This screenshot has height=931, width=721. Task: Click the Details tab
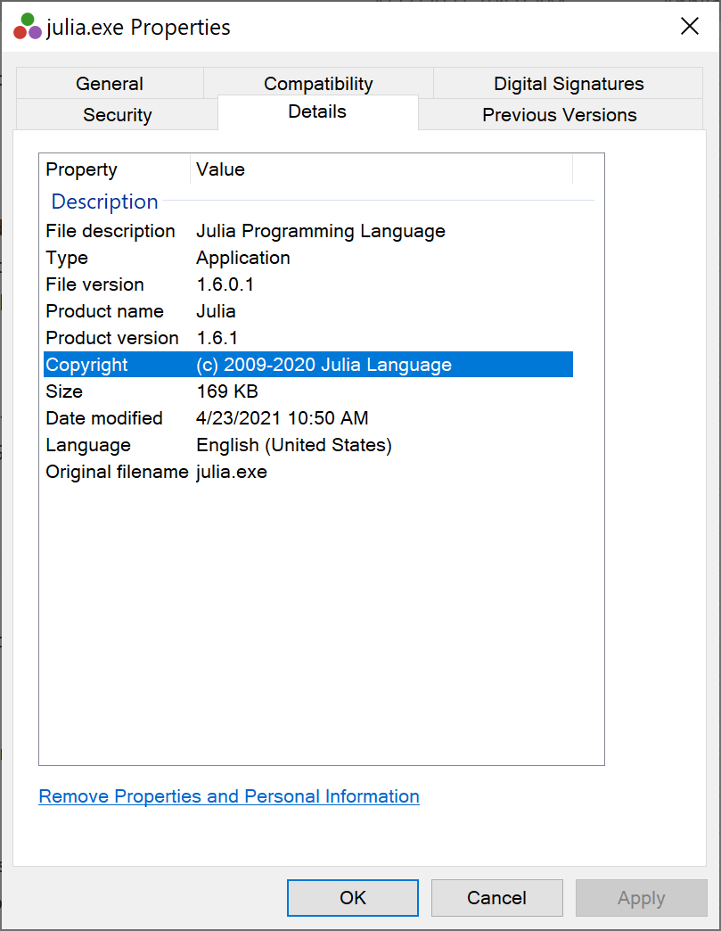[317, 111]
